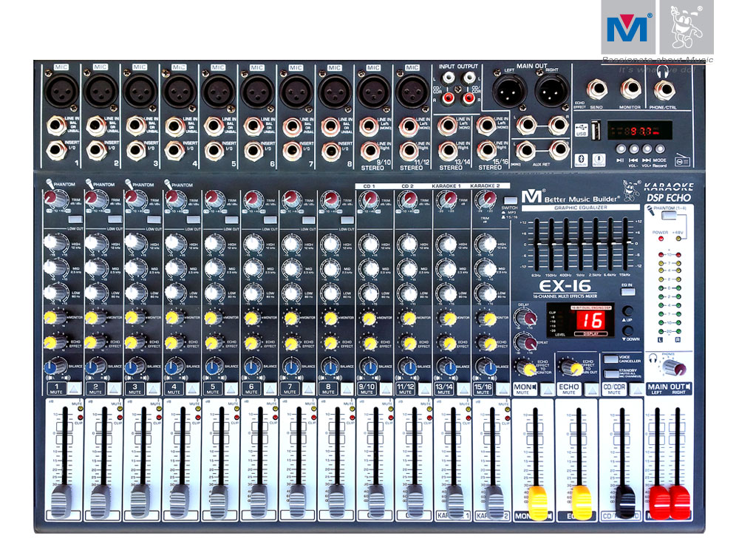
Task: Toggle the VOICE CANCELLER button
Action: [611, 358]
